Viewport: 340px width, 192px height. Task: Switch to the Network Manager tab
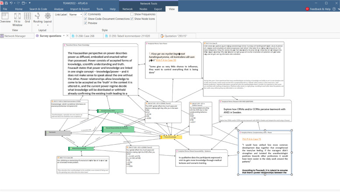[x=15, y=36]
